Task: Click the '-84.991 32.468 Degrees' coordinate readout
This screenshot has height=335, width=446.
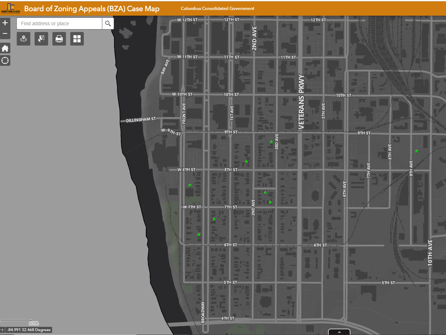Action: (29, 330)
